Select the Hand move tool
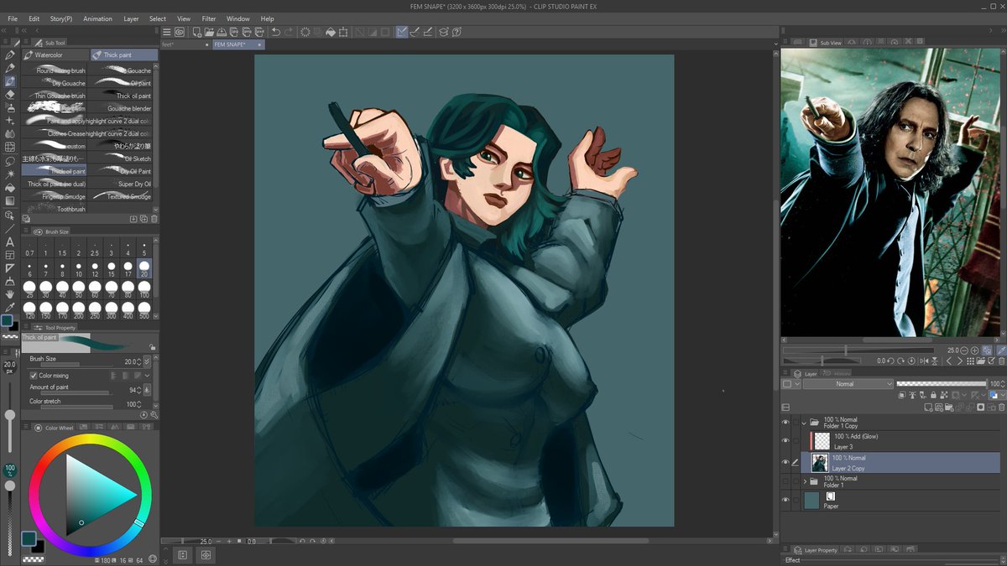 pos(9,294)
